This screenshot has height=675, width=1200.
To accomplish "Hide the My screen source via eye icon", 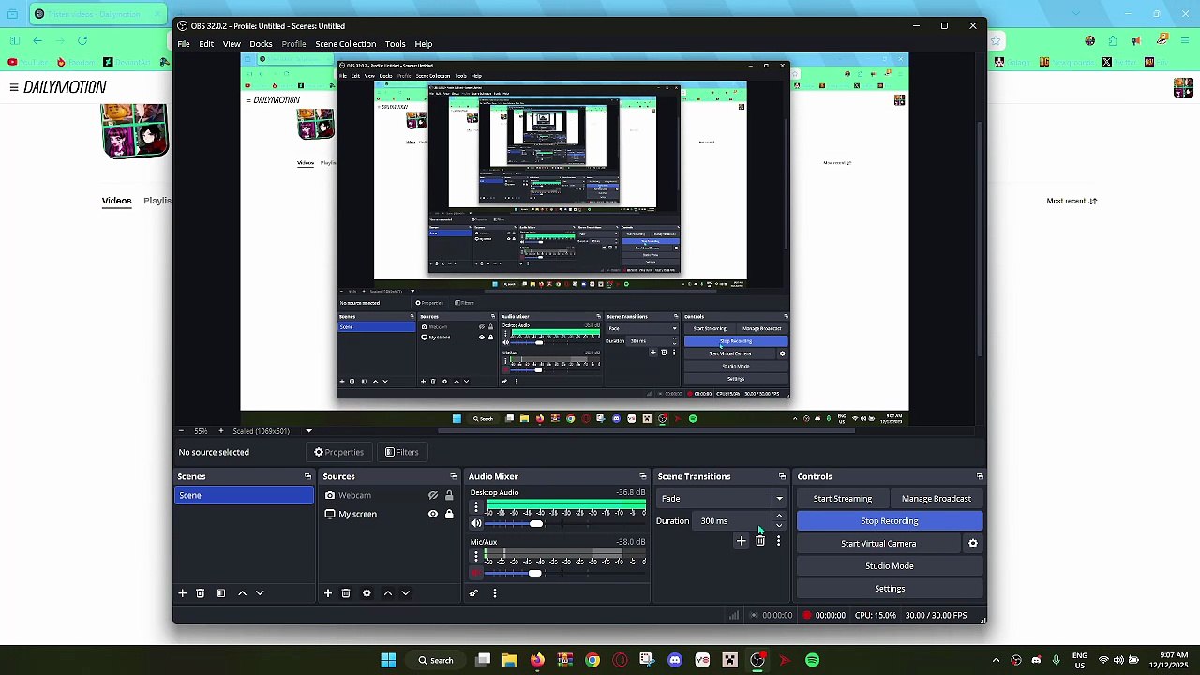I will click(x=433, y=514).
